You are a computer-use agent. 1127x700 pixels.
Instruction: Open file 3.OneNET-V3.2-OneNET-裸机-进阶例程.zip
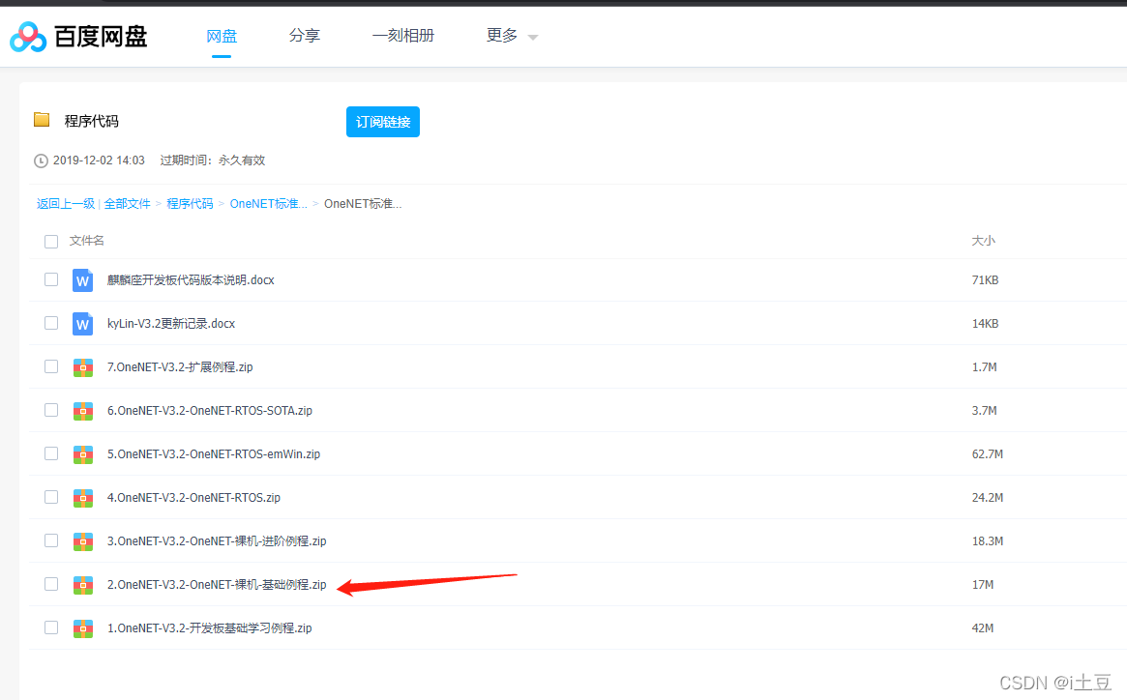[x=217, y=541]
